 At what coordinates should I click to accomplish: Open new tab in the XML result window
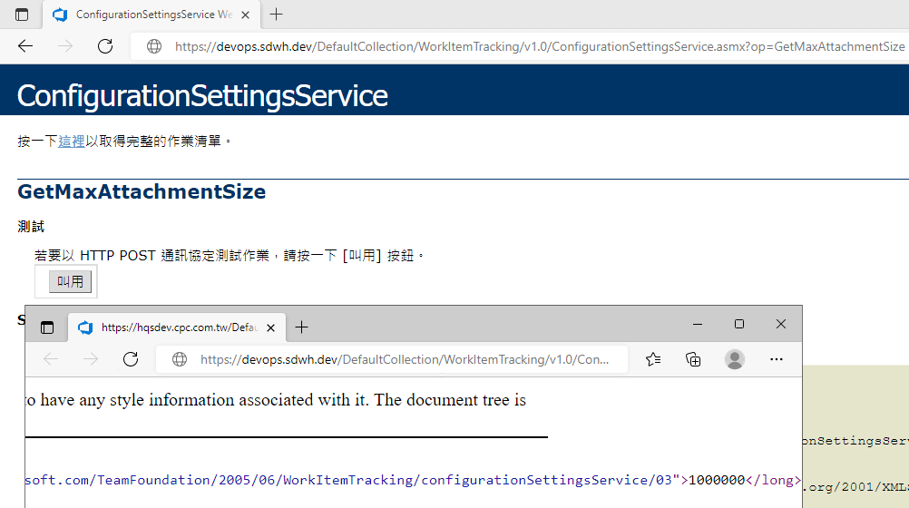click(x=302, y=327)
